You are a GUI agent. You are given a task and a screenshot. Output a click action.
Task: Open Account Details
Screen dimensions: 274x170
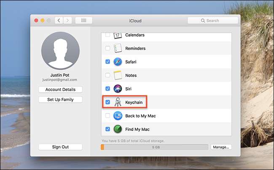point(60,89)
